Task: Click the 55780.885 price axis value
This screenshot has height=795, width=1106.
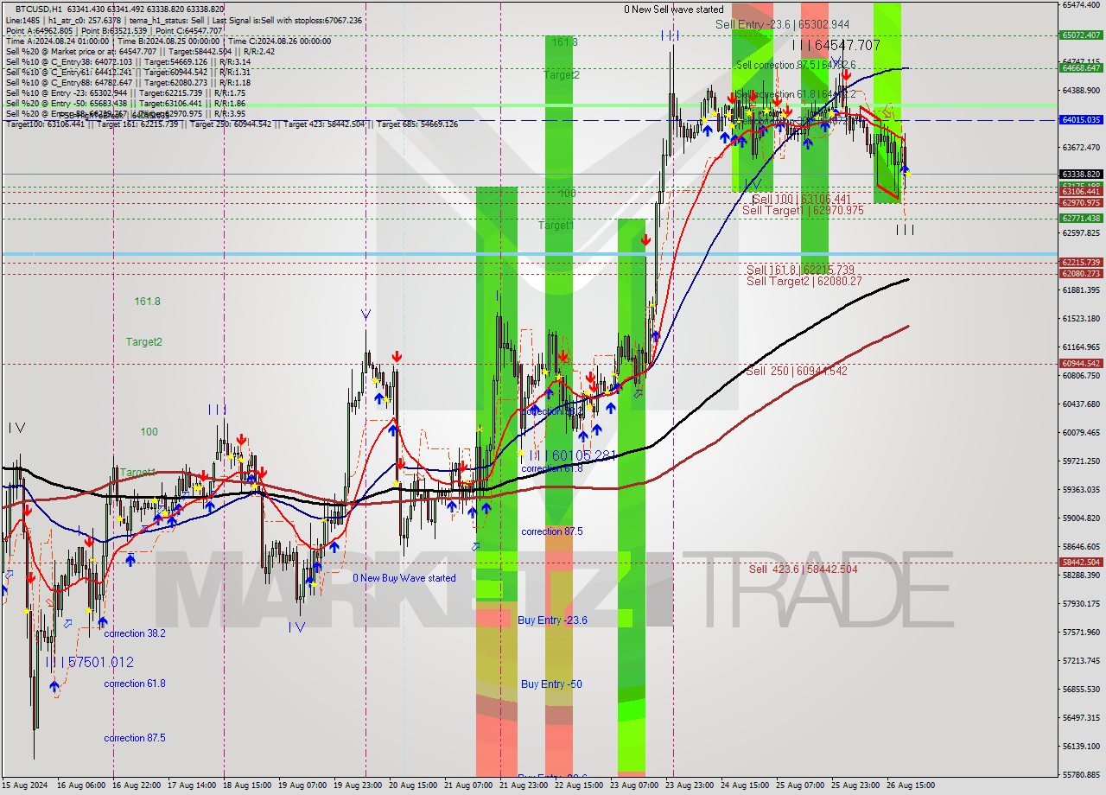Action: point(1081,774)
